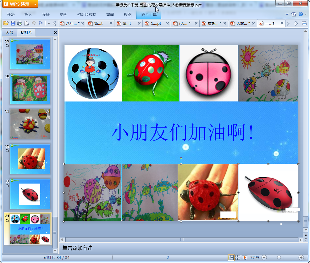The height and width of the screenshot is (263, 310).
Task: Add a new document tab with plus icon
Action: (x=296, y=24)
